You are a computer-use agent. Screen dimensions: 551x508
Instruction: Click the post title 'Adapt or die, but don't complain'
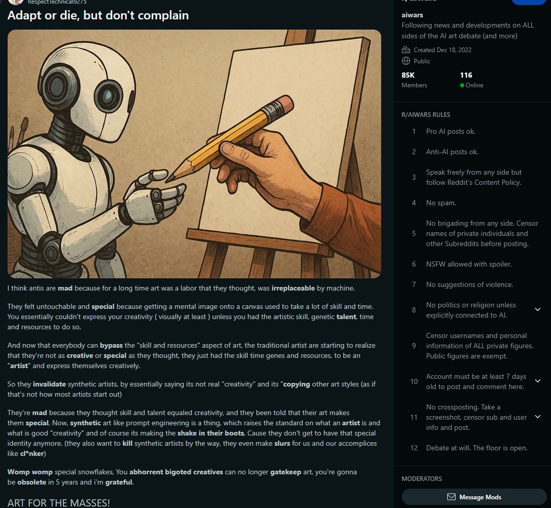tap(98, 15)
